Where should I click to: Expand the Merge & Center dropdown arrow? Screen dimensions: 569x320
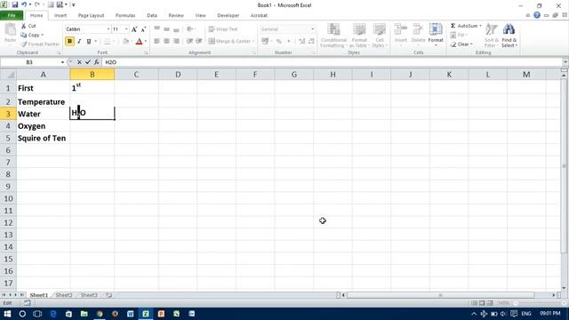point(253,42)
